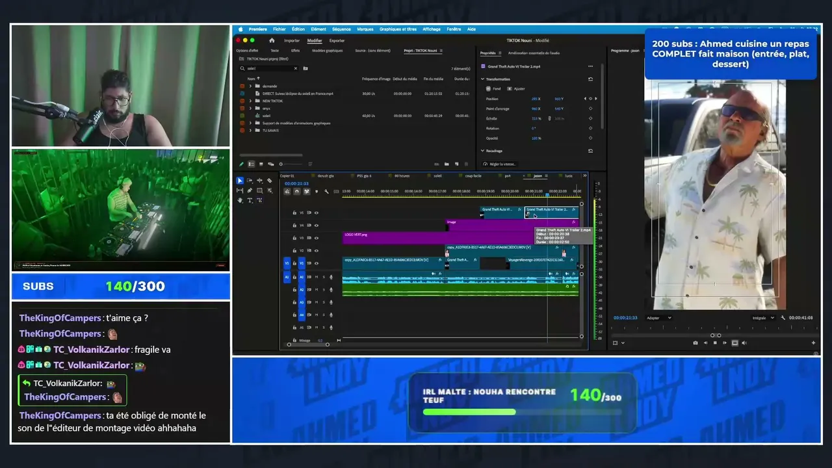Select the Hand tool

click(240, 200)
